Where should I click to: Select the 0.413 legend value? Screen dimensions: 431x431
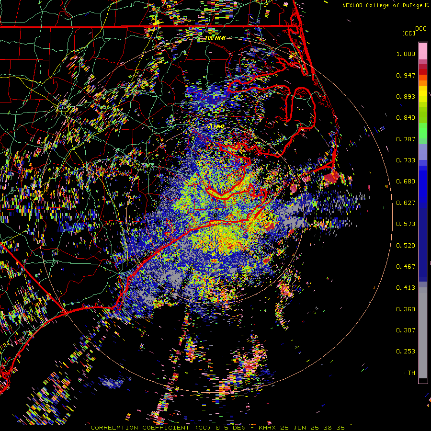pyautogui.click(x=406, y=288)
